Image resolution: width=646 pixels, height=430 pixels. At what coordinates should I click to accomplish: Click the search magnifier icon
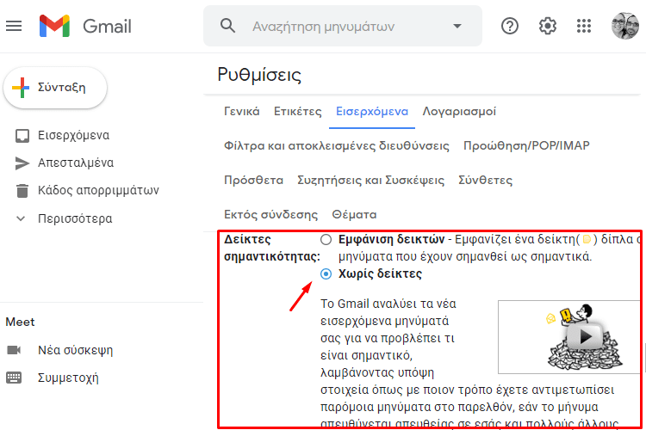tap(227, 26)
